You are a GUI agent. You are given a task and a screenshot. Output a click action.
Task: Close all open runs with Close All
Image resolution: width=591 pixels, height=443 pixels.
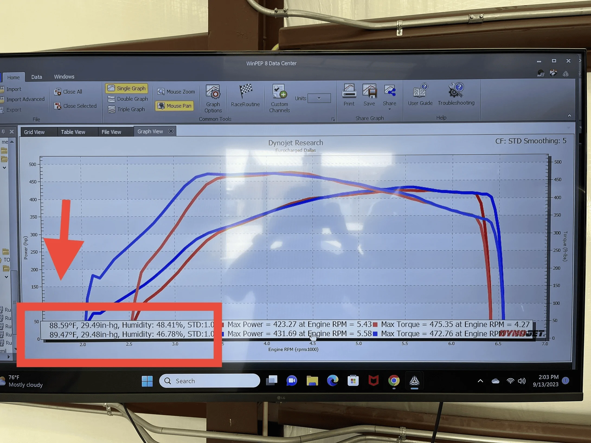pyautogui.click(x=68, y=92)
